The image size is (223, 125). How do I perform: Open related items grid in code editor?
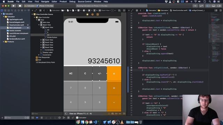pyautogui.click(x=137, y=10)
